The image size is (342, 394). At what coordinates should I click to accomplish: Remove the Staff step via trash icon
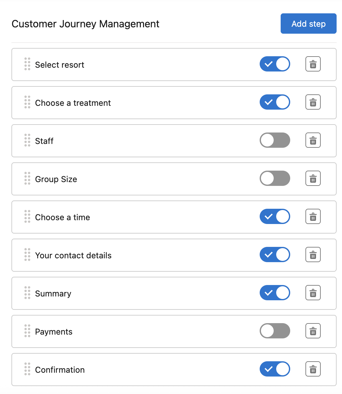(313, 140)
